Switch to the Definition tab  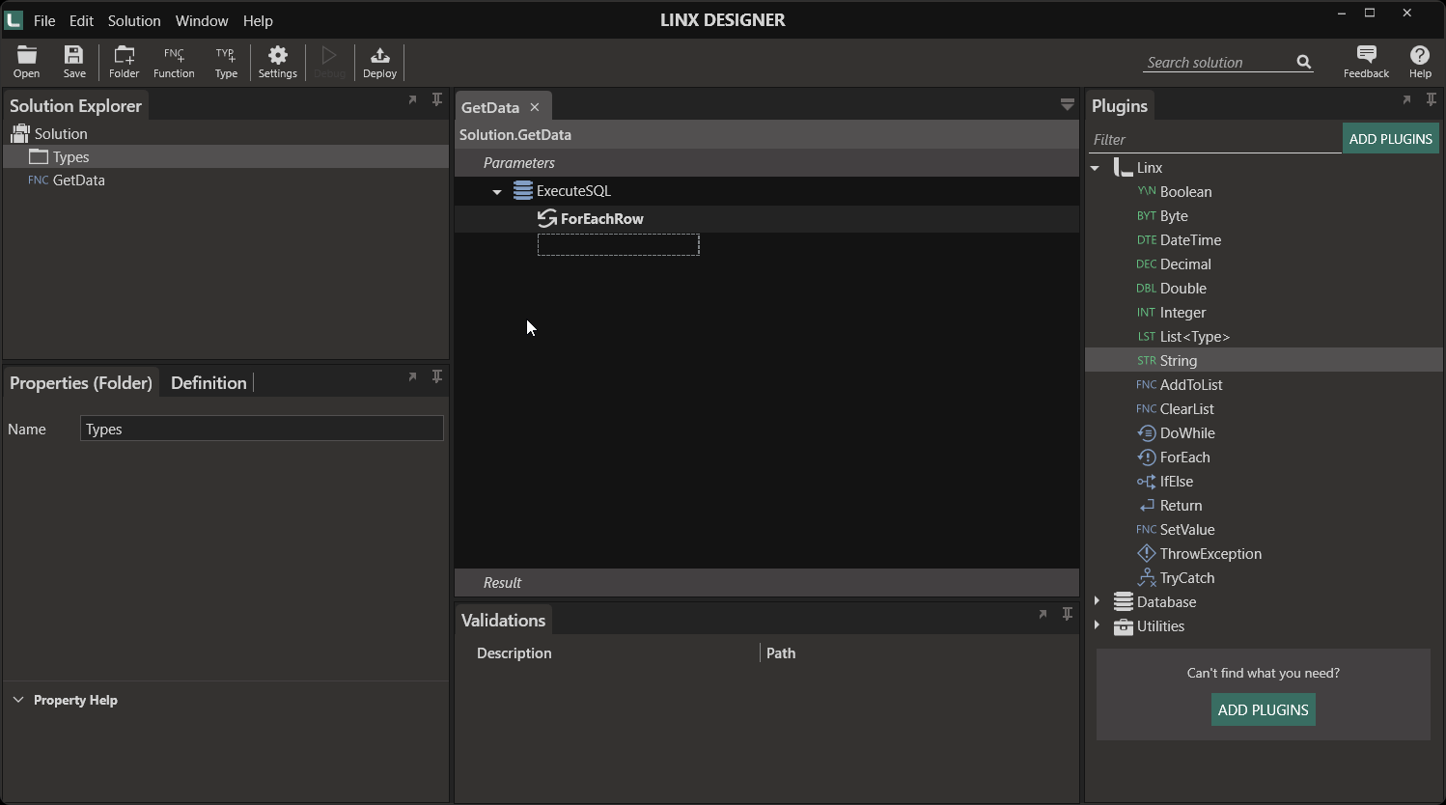209,383
